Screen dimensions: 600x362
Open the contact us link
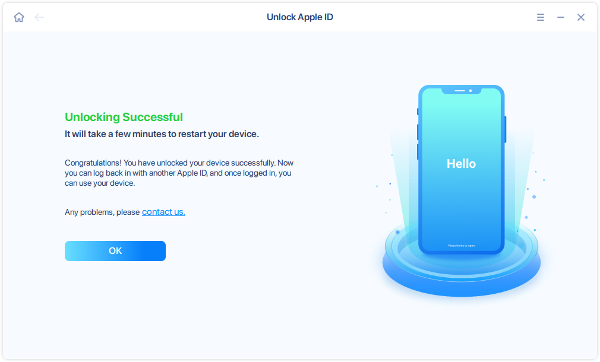[163, 212]
